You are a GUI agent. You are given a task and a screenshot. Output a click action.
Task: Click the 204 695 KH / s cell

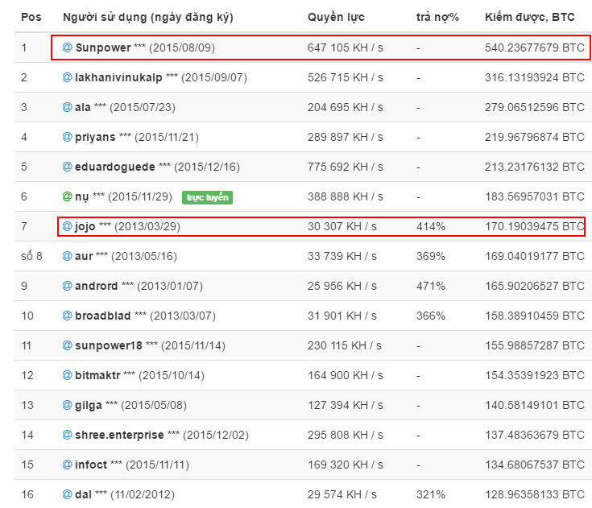[x=345, y=107]
